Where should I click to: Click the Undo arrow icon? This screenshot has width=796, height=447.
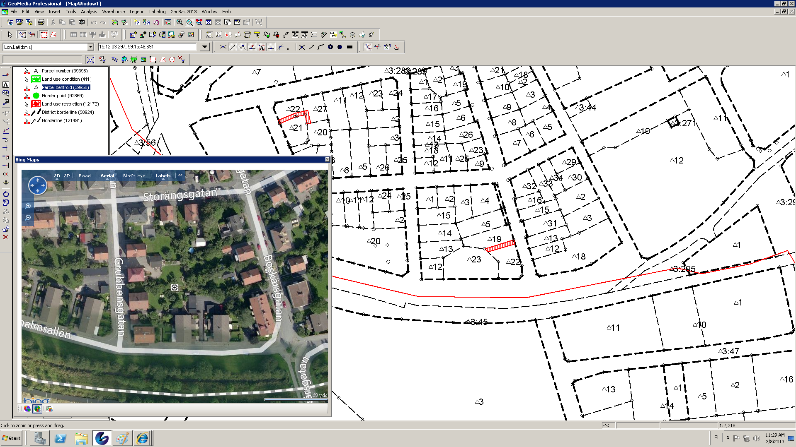pos(94,22)
